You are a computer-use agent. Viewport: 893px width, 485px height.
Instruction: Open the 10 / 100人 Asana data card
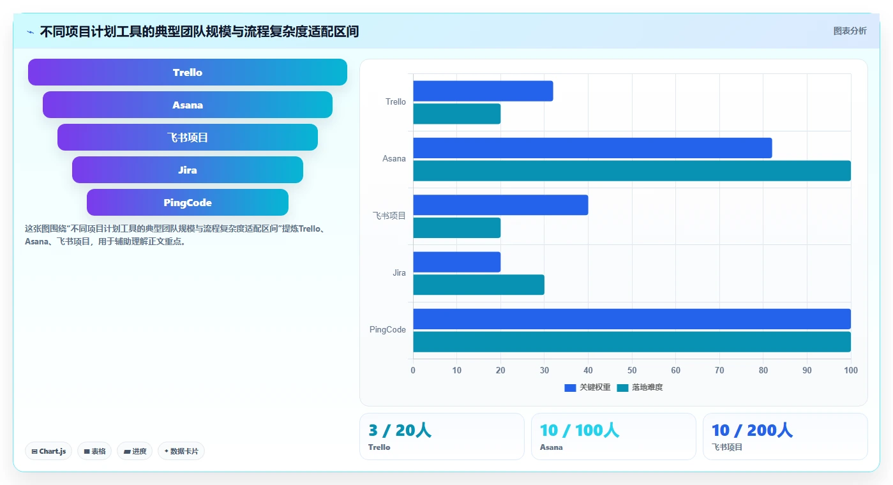(x=613, y=436)
